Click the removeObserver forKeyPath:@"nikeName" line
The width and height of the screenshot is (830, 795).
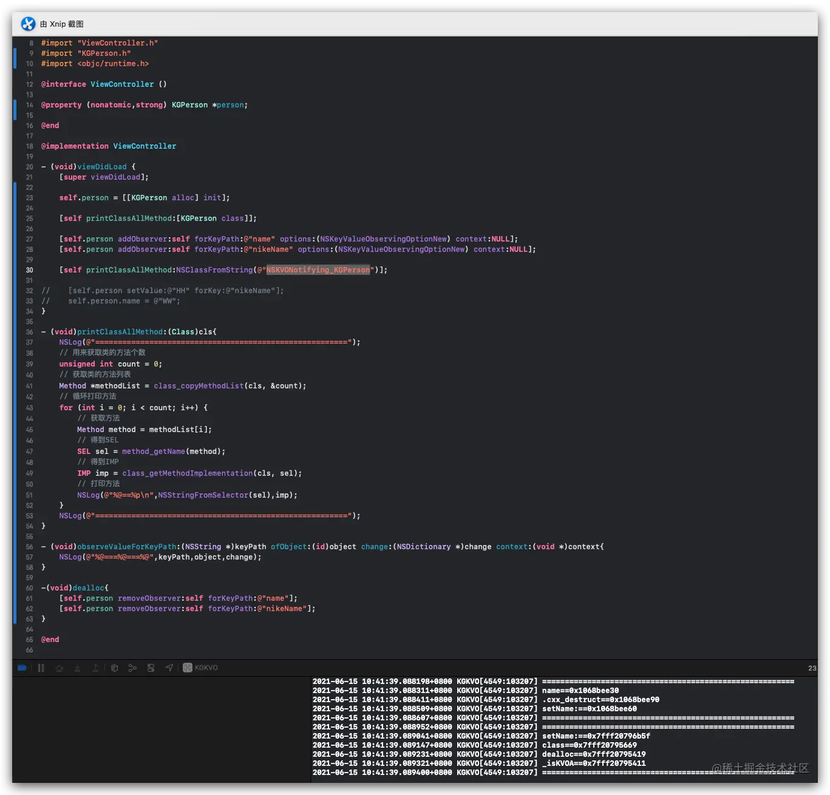click(187, 609)
